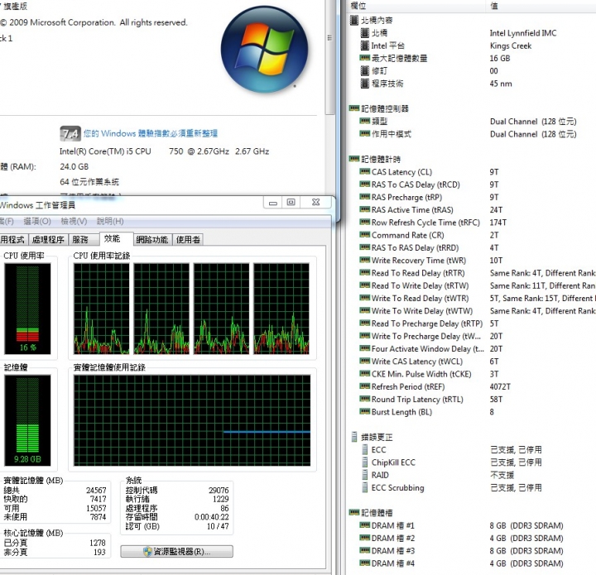This screenshot has height=575, width=596.
Task: Click the CPU 使用率 16% gauge
Action: (27, 309)
